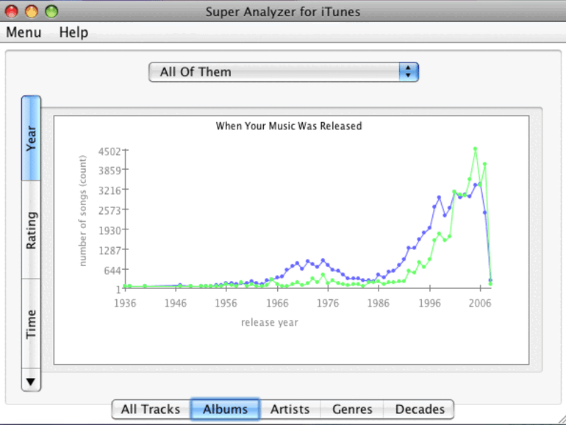Open the Help menu
This screenshot has height=425, width=566.
point(74,32)
